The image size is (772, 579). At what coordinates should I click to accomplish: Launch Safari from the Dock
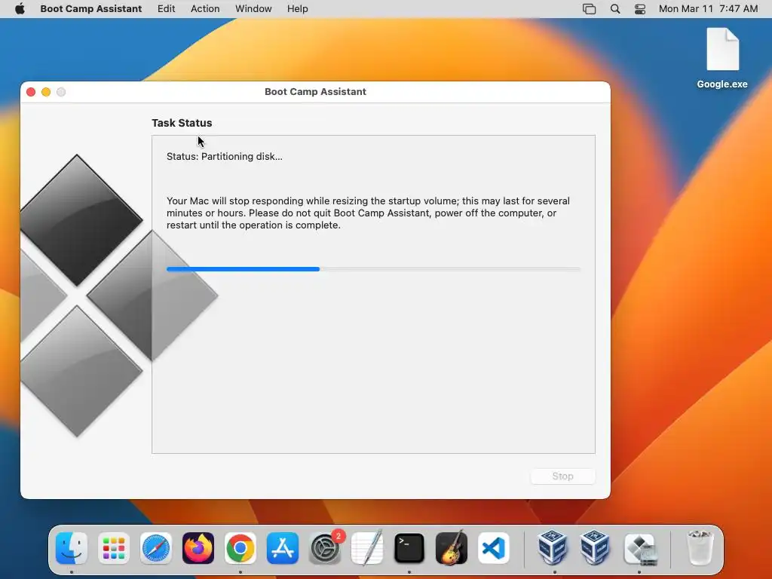(x=156, y=548)
